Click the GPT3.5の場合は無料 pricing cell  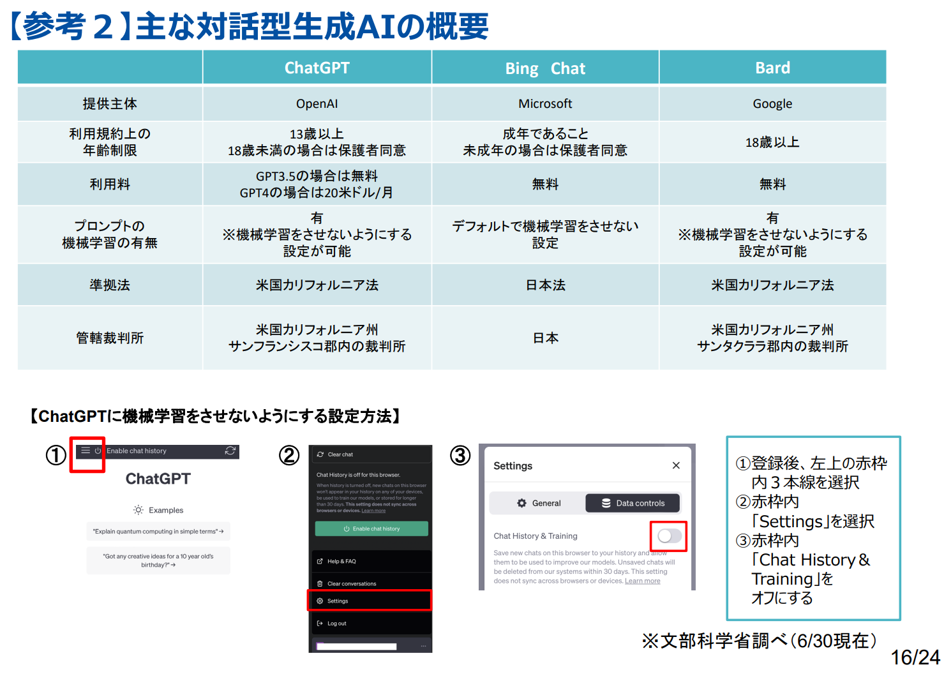point(317,184)
